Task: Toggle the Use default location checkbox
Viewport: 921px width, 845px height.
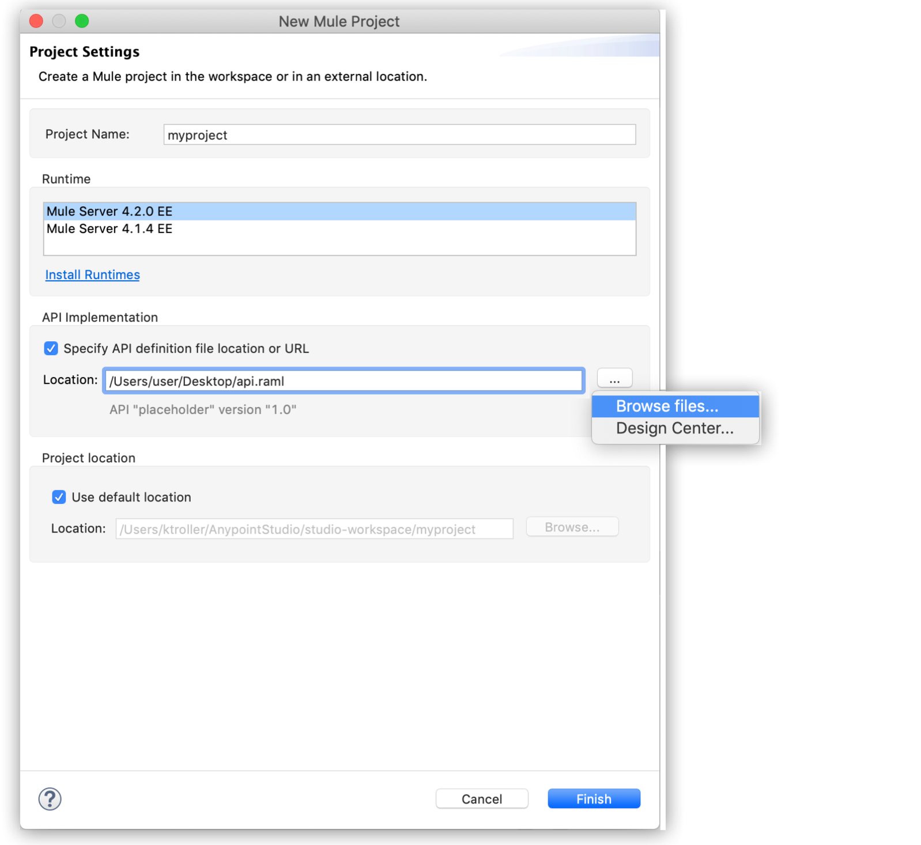Action: click(59, 497)
